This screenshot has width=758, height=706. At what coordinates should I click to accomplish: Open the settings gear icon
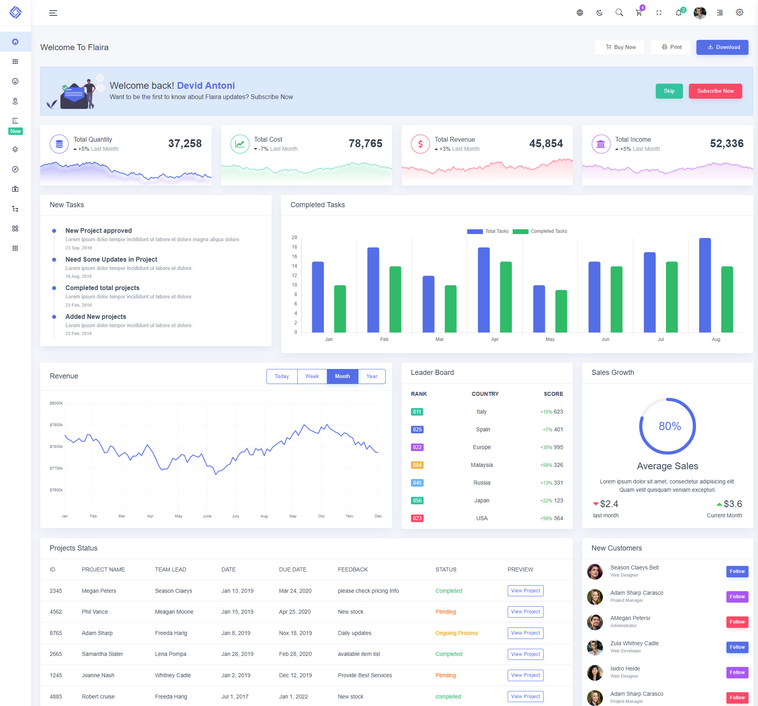coord(739,13)
